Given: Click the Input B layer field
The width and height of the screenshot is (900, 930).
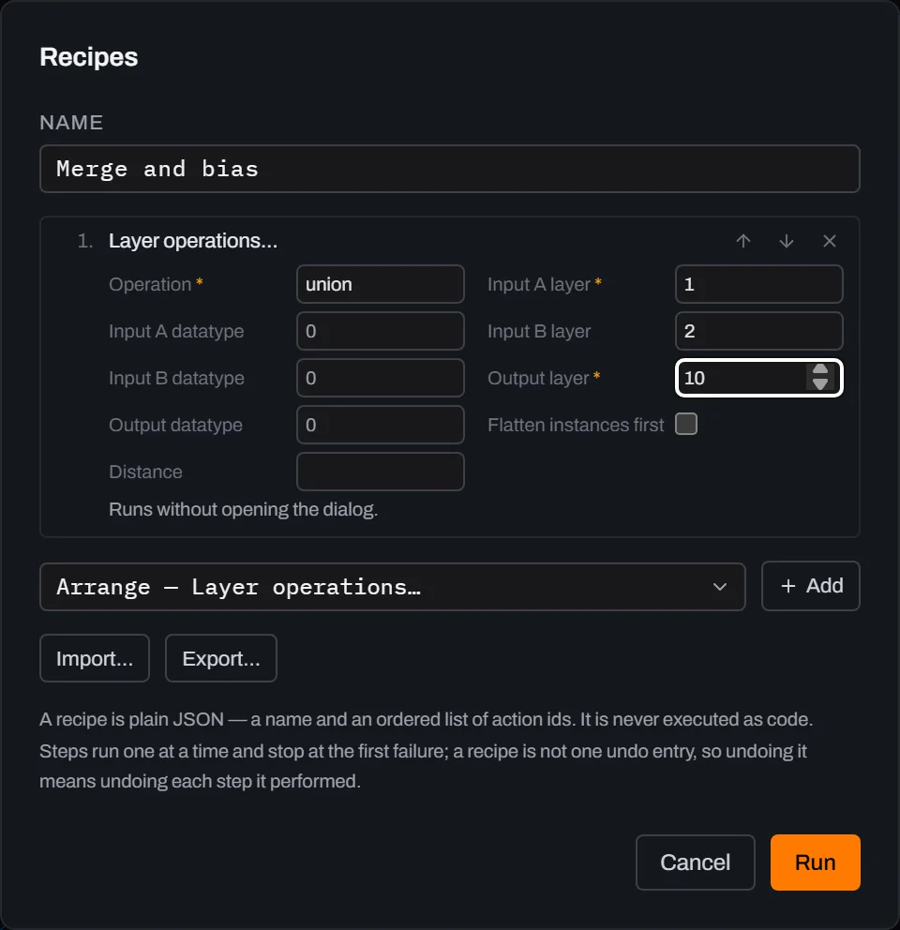Looking at the screenshot, I should pyautogui.click(x=758, y=331).
